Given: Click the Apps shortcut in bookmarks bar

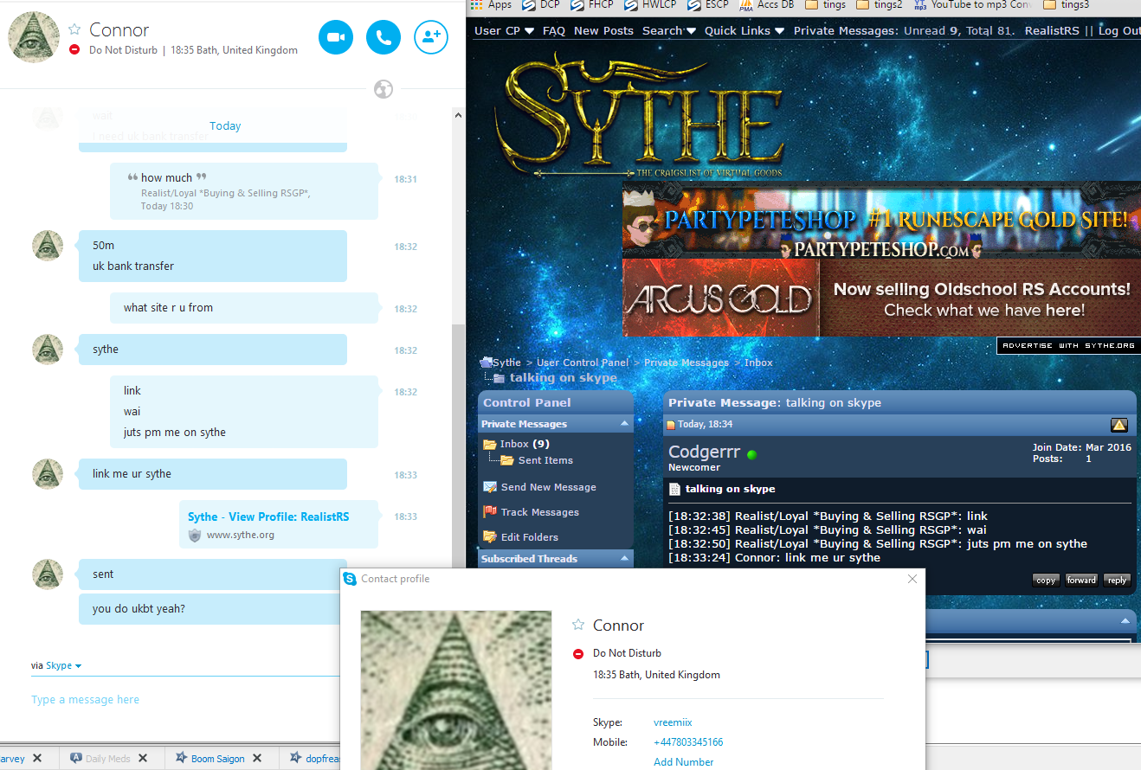Looking at the screenshot, I should tap(491, 4).
